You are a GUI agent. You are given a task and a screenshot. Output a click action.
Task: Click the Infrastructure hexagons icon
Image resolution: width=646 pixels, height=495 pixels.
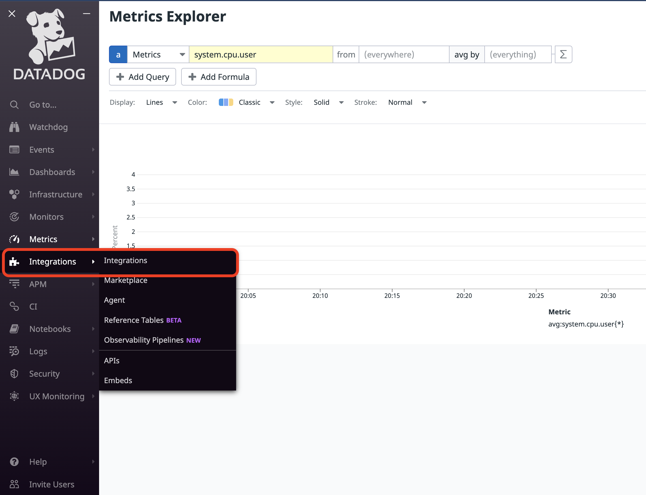(x=14, y=195)
